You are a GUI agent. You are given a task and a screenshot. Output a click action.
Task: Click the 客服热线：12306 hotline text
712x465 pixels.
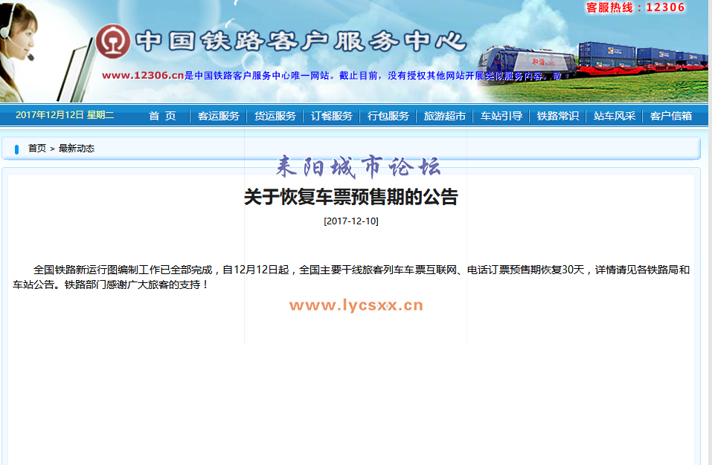pos(635,7)
